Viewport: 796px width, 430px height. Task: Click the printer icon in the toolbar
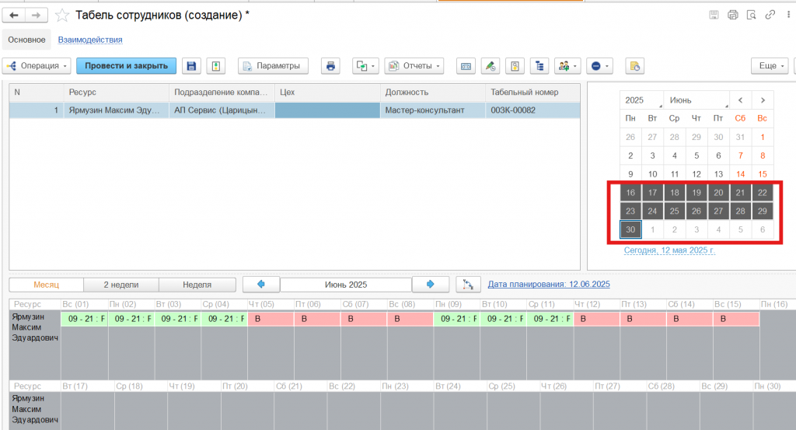tap(330, 66)
